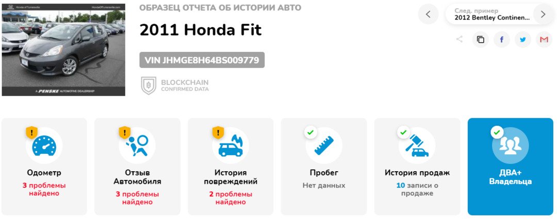Screen dimensions: 557x219
Task: Open next example 2012 Bentley Continental
Action: pyautogui.click(x=492, y=14)
